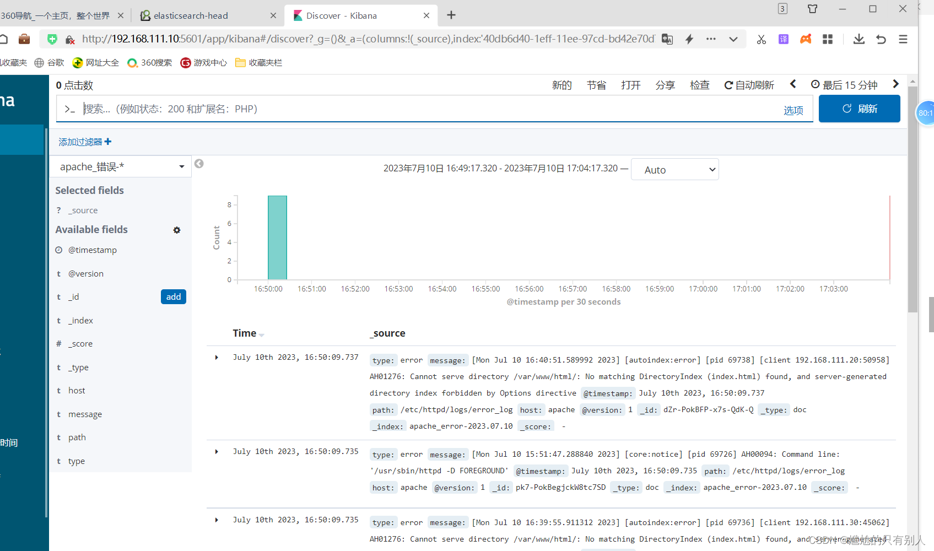Open the apache_错误-* index pattern dropdown
934x551 pixels.
[x=121, y=166]
